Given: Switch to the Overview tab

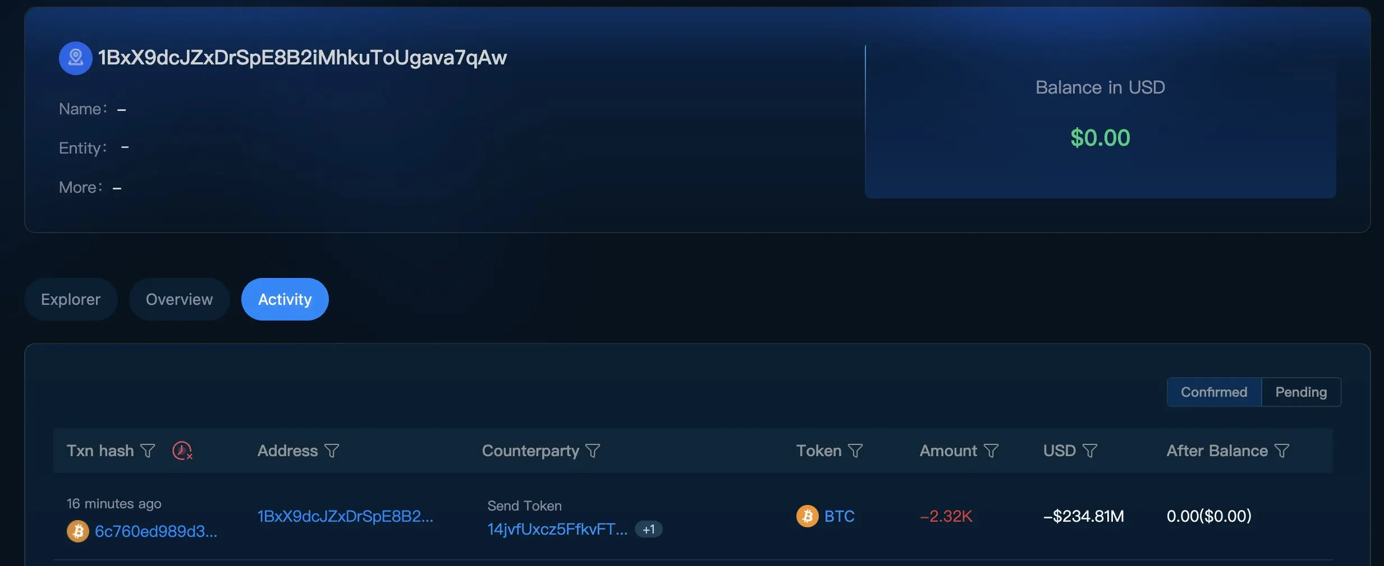Looking at the screenshot, I should tap(180, 299).
